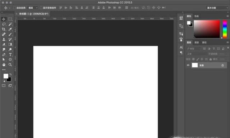
Task: Open the Color panel flyout menu
Action: pyautogui.click(x=227, y=16)
